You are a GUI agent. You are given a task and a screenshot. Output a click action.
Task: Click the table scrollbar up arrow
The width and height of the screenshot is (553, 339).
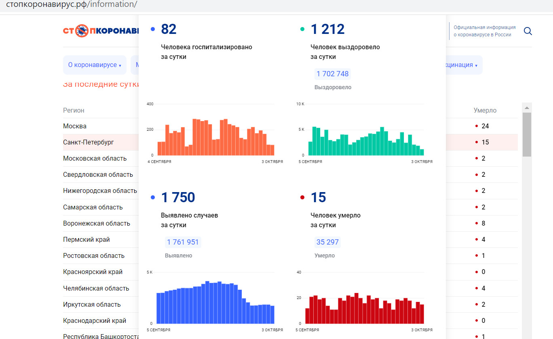click(527, 108)
